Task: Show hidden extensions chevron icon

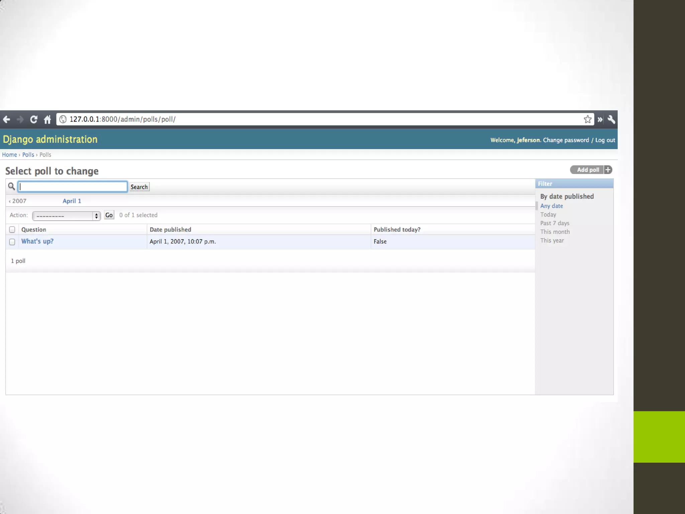Action: click(x=600, y=119)
